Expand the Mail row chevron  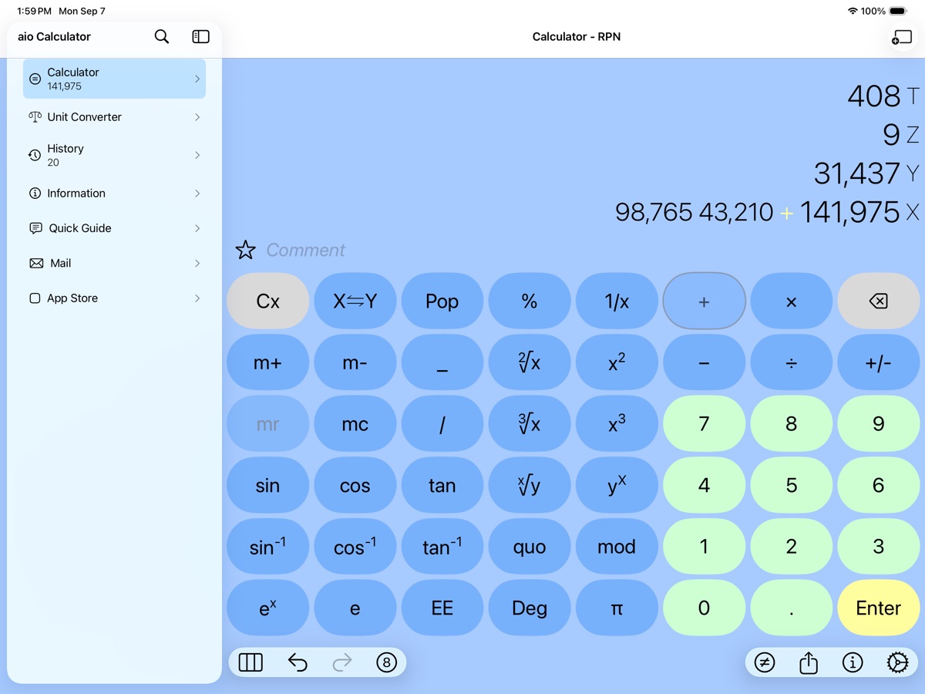point(197,264)
